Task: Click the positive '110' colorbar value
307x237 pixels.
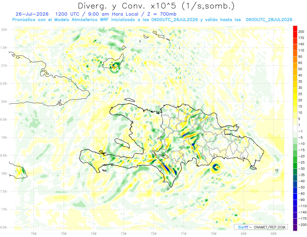Action: pyautogui.click(x=301, y=50)
